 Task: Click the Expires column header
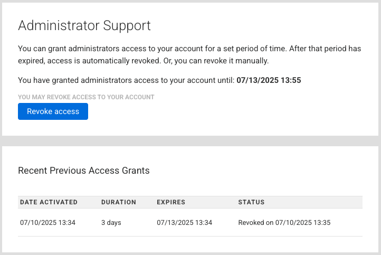tap(170, 202)
